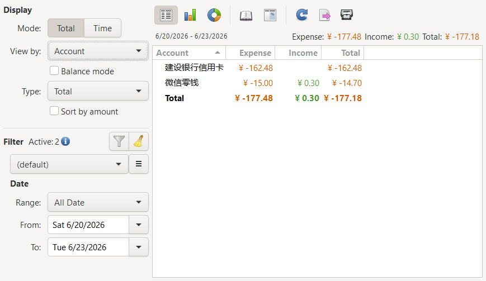Click expense value ¥ -162.48 in Expense column
Viewport: 486px width, 281px height.
tap(256, 68)
